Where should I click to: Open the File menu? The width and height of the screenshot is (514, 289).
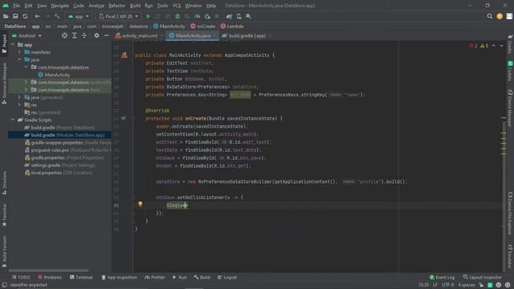(x=16, y=6)
